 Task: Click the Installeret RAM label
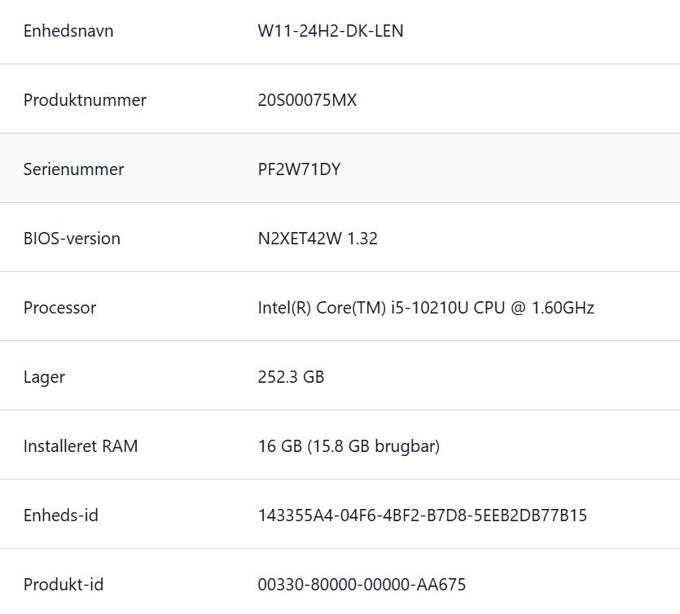point(81,446)
